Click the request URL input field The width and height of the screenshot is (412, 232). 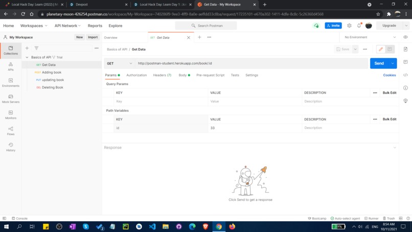tap(251, 63)
